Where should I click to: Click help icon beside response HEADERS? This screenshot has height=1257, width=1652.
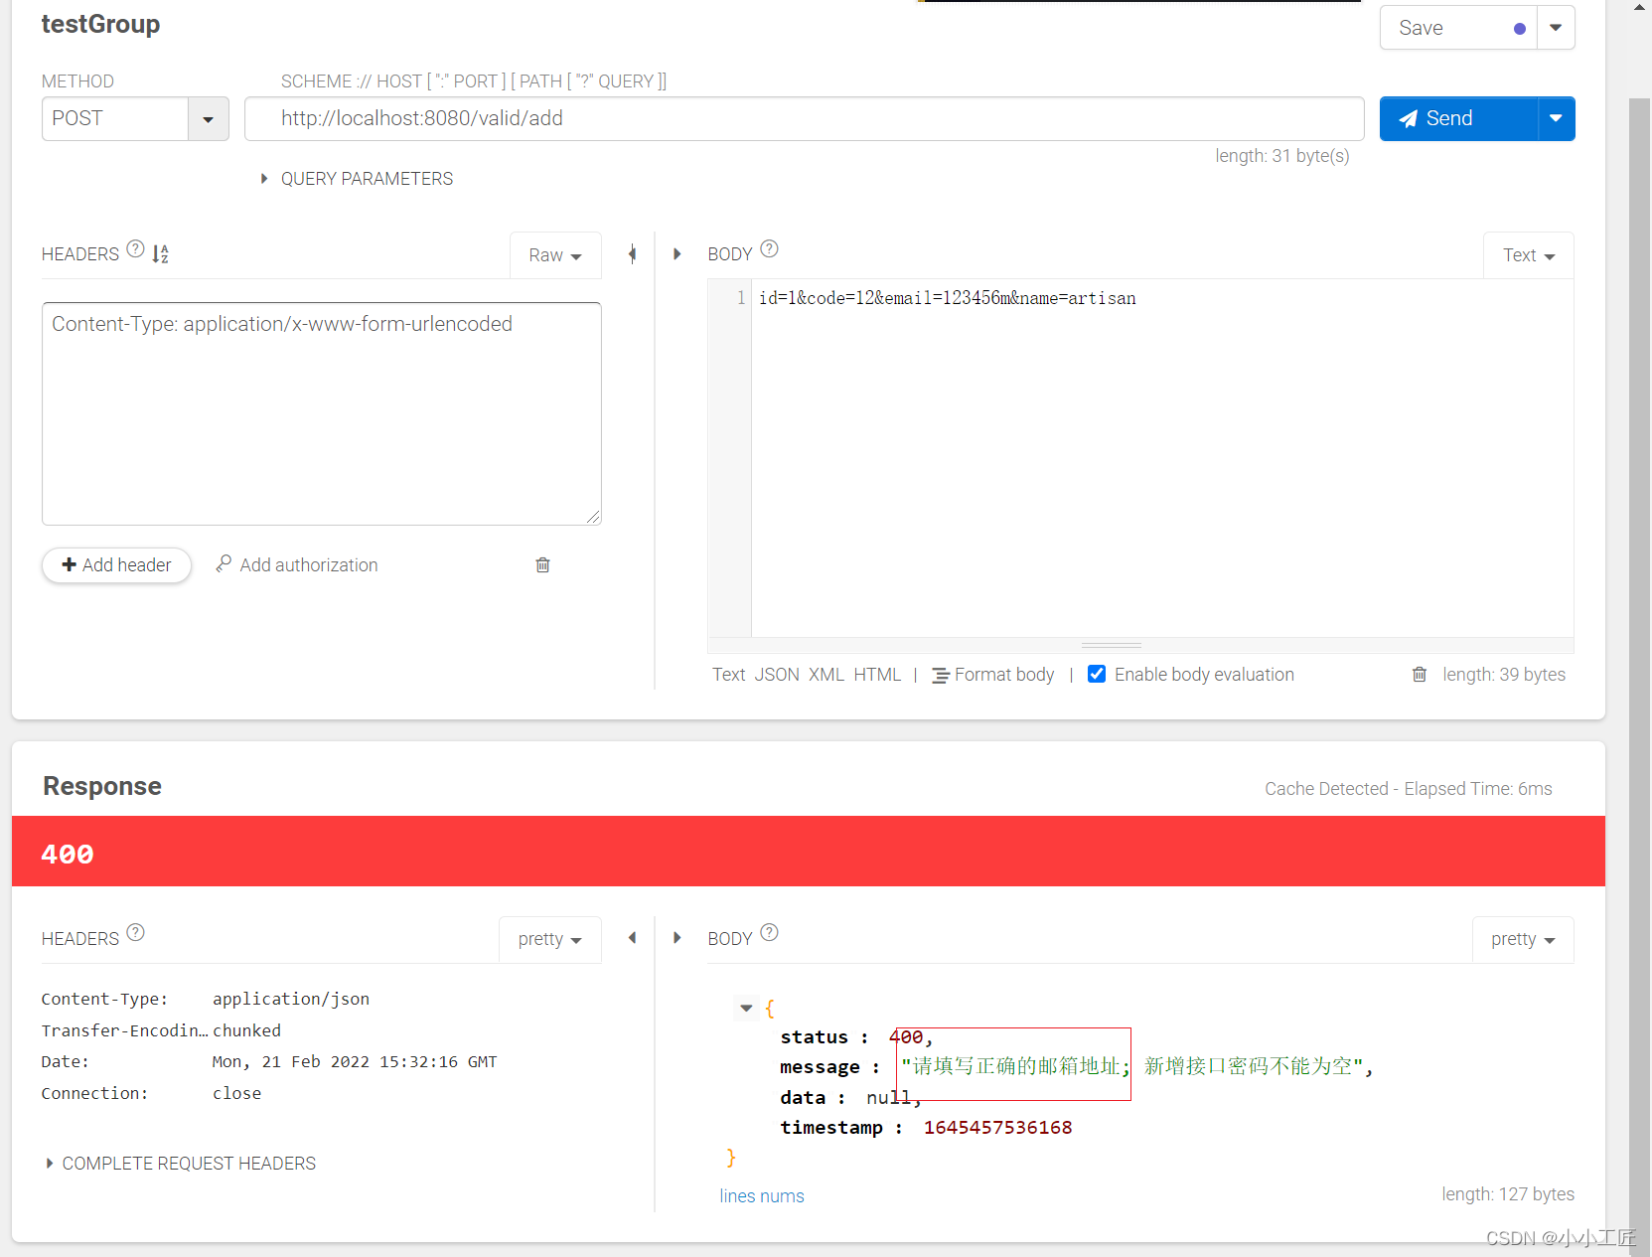click(x=136, y=932)
